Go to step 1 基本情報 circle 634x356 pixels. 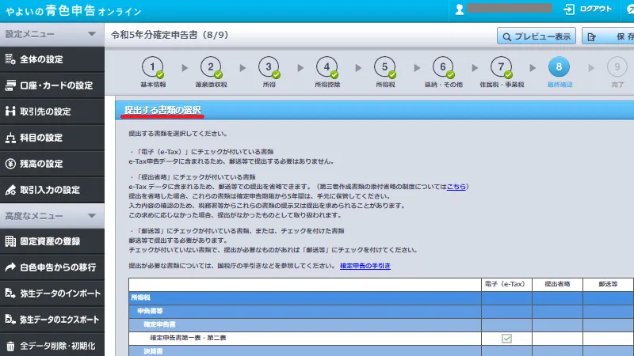point(152,67)
